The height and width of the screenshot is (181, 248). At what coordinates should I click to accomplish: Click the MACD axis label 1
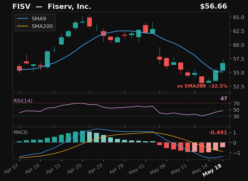pos(235,133)
